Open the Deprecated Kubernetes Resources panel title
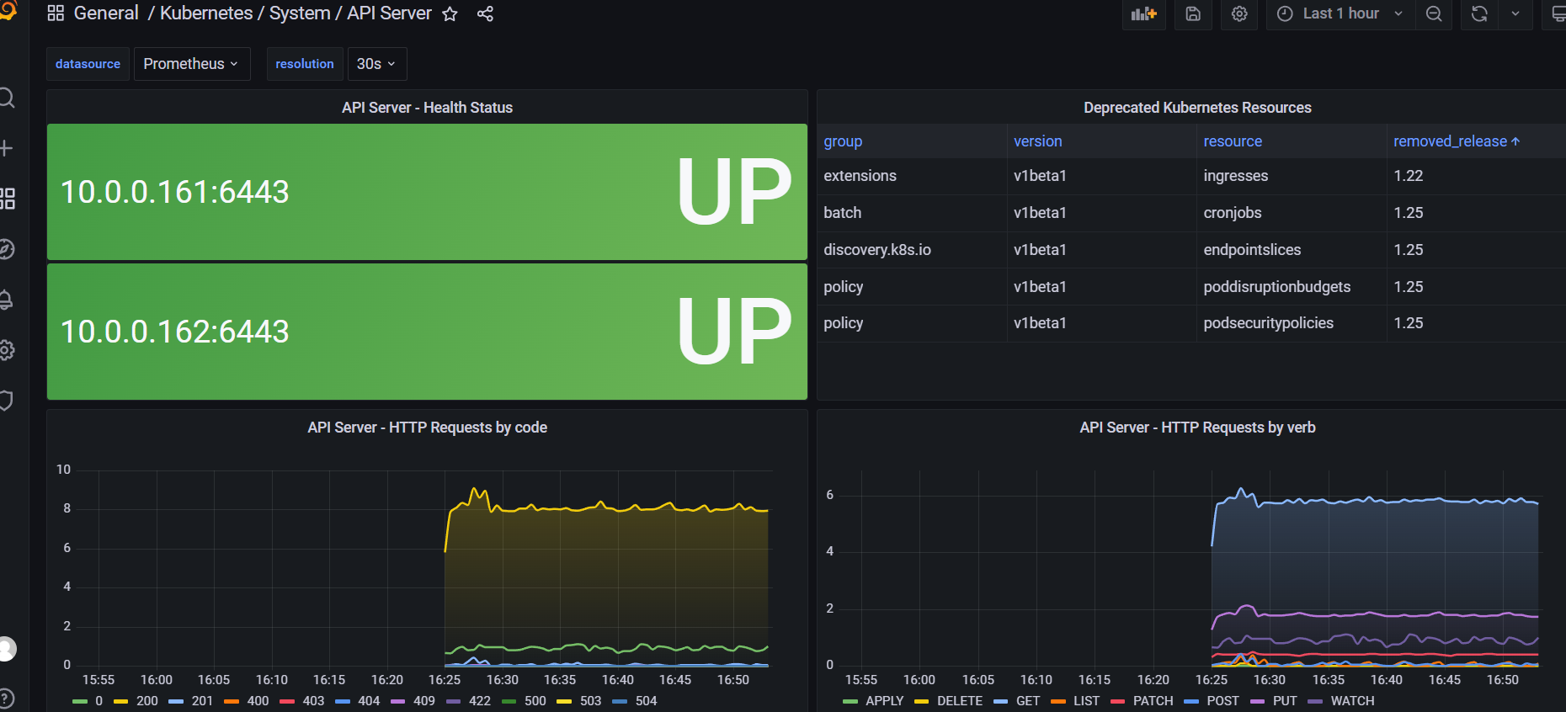Screen dimensions: 1566x712 1197,108
